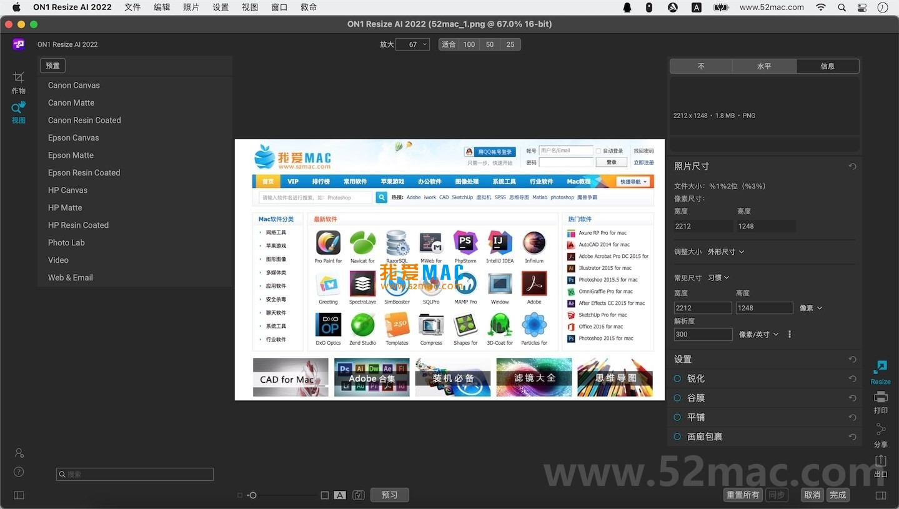Click the editable 宽度 2212 field

(703, 308)
